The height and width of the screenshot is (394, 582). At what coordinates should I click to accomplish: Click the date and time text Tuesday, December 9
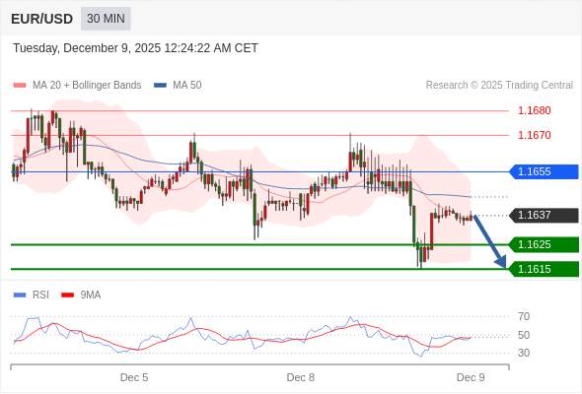tap(135, 48)
